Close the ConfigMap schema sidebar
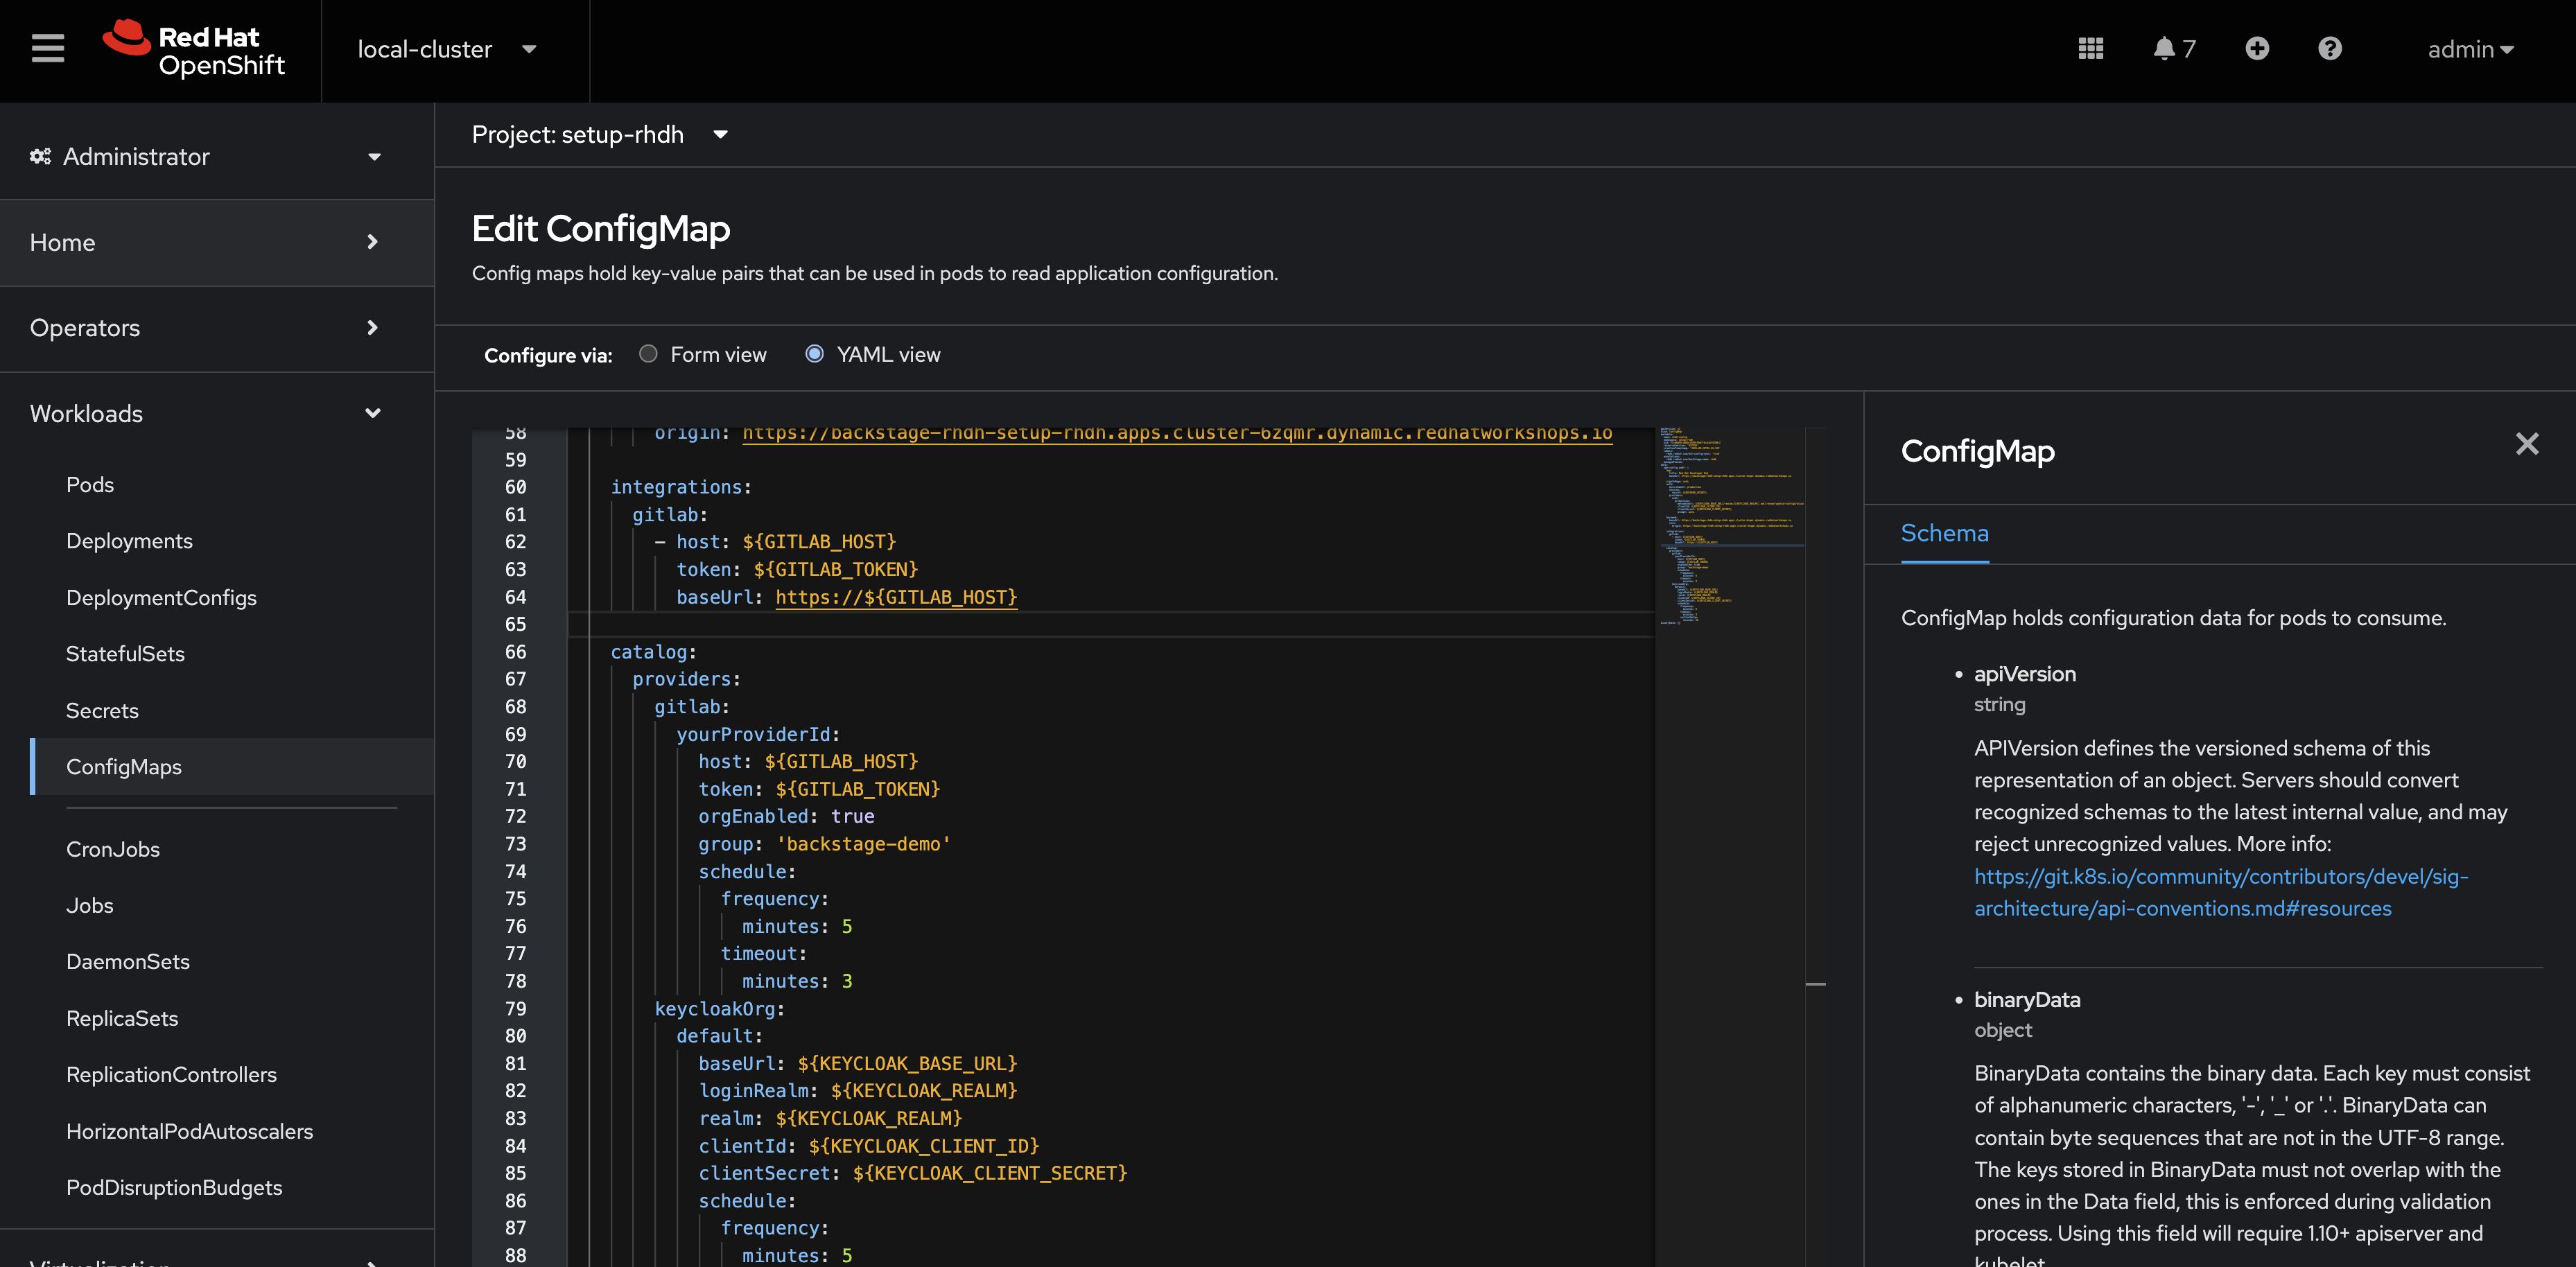2576x1267 pixels. click(x=2526, y=444)
